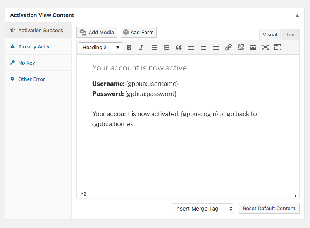Click the user icon beside Already Active
310x228 pixels.
pos(13,46)
